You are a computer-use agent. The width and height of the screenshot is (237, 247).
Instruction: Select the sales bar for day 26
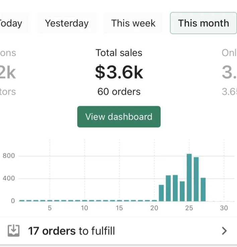pyautogui.click(x=196, y=179)
